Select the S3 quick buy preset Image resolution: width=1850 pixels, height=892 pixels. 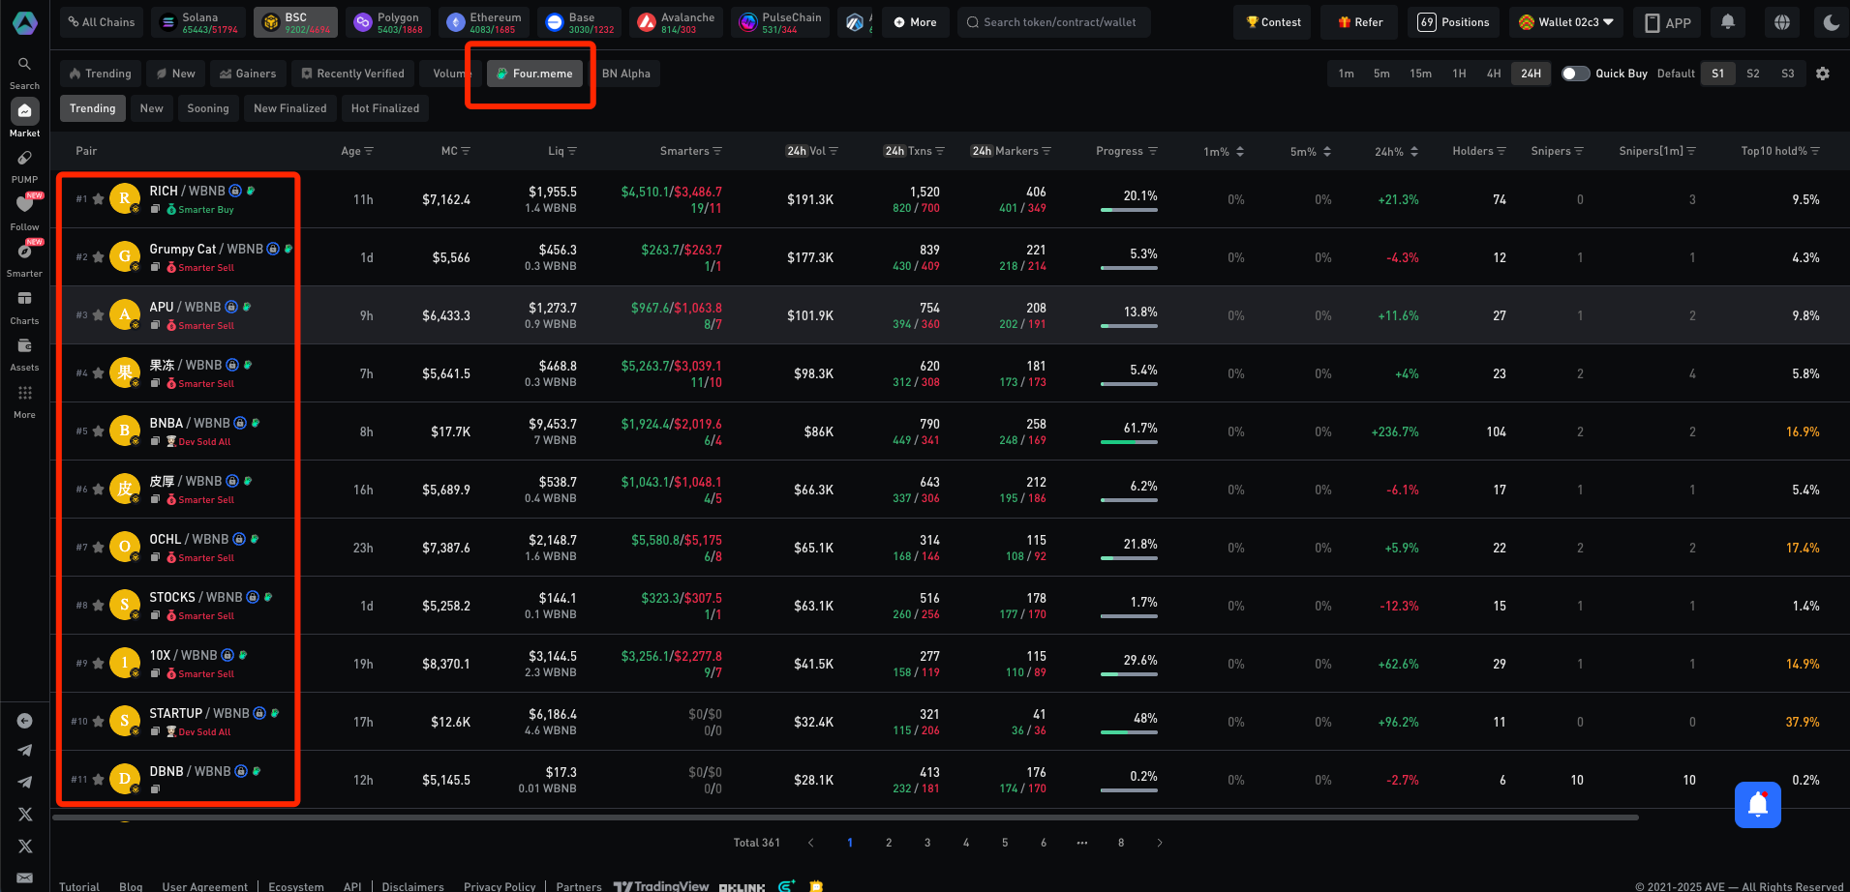coord(1788,74)
